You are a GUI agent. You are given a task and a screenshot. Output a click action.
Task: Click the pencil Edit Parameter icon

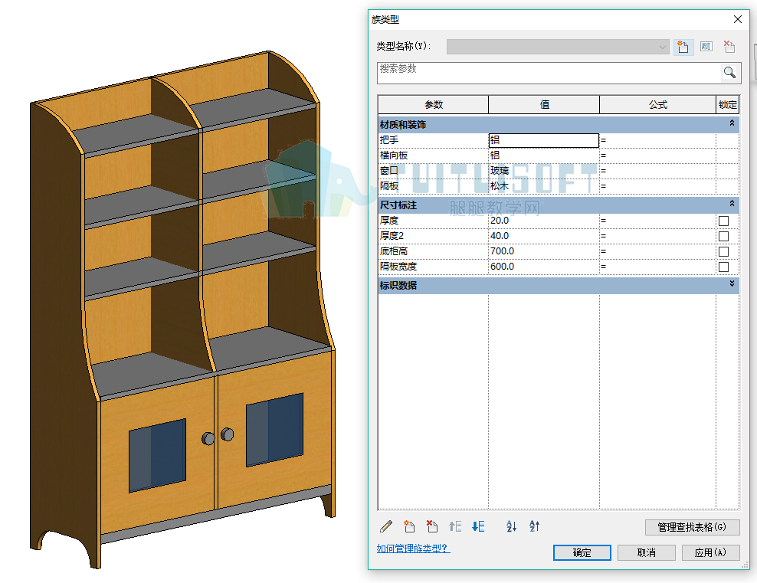point(386,526)
